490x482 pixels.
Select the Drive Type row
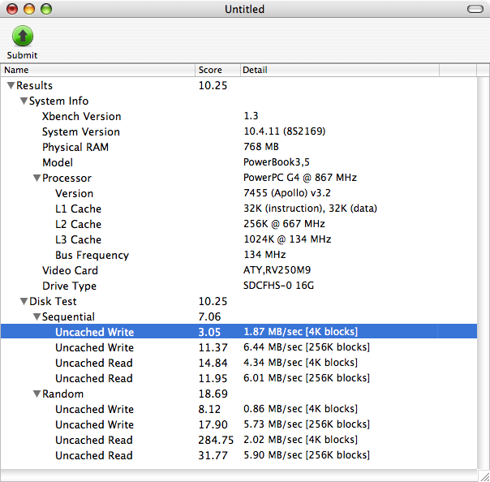coord(239,286)
